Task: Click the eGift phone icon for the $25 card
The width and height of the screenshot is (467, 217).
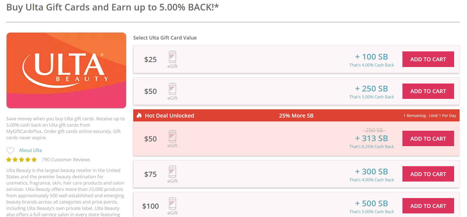Action: click(173, 57)
